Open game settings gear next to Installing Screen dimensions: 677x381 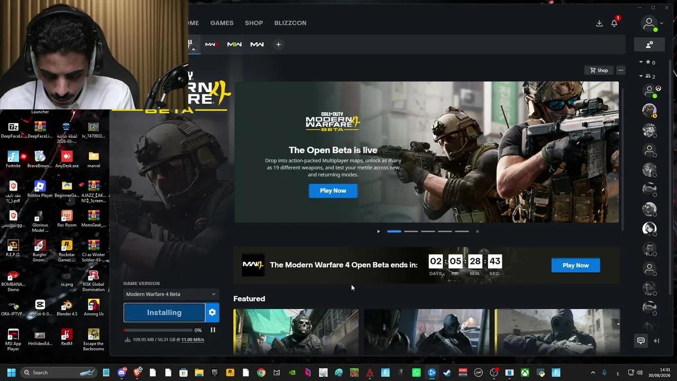(212, 313)
